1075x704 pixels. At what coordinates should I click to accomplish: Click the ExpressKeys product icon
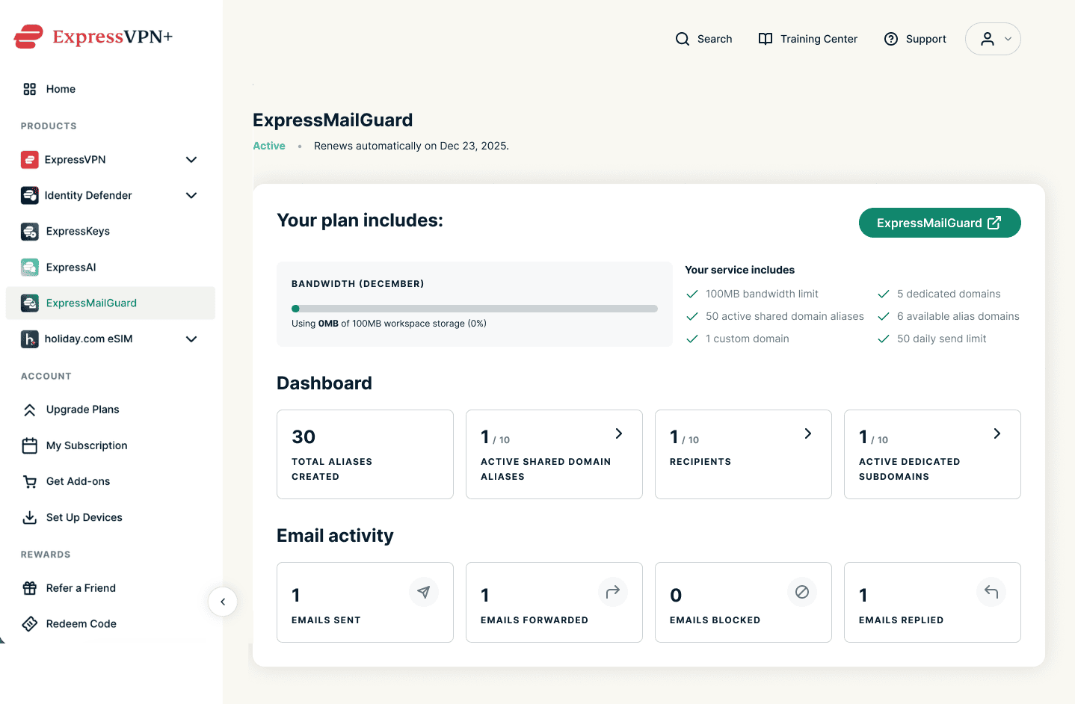coord(30,231)
